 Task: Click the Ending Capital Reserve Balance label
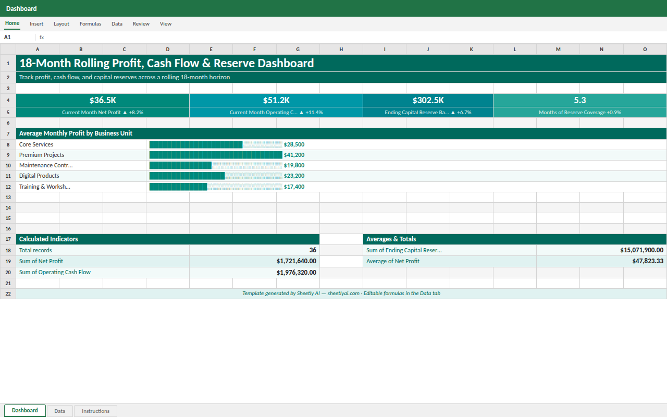pyautogui.click(x=428, y=112)
